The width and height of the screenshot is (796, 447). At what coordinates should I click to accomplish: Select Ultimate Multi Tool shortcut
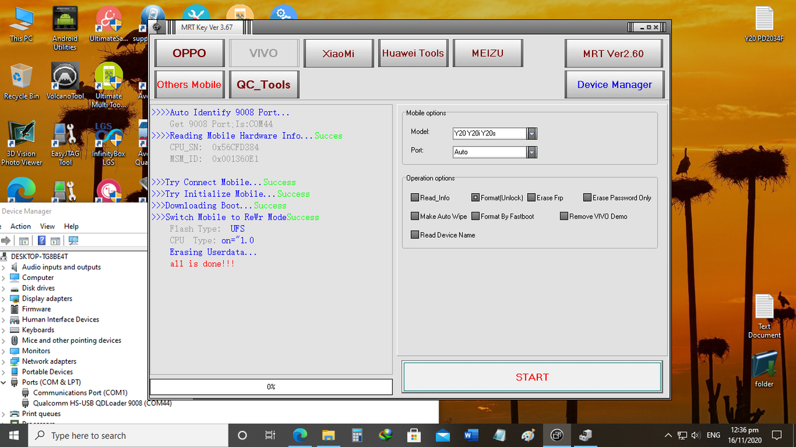(109, 85)
